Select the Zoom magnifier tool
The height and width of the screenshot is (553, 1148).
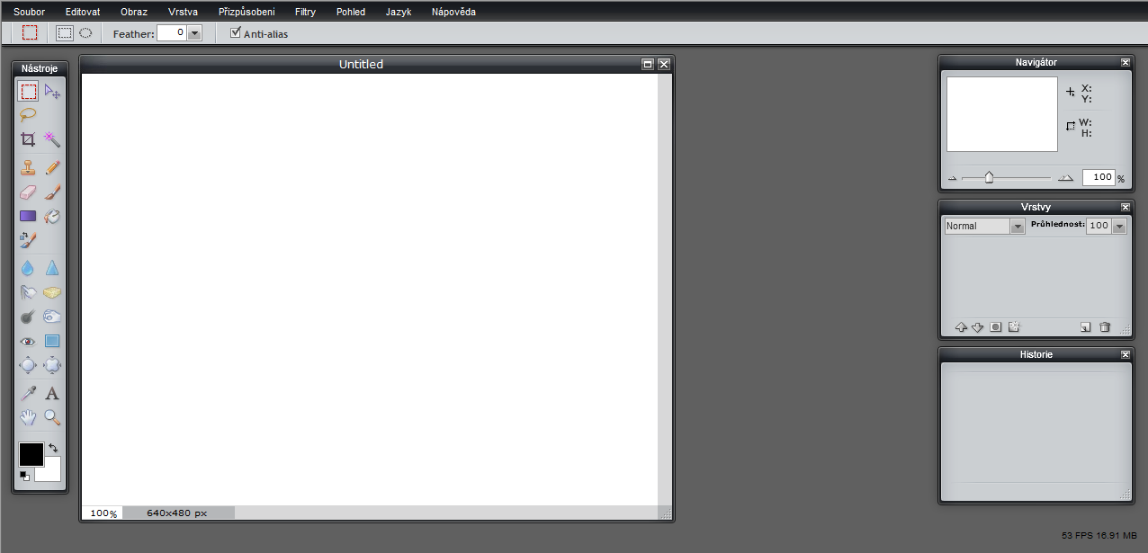coord(52,417)
